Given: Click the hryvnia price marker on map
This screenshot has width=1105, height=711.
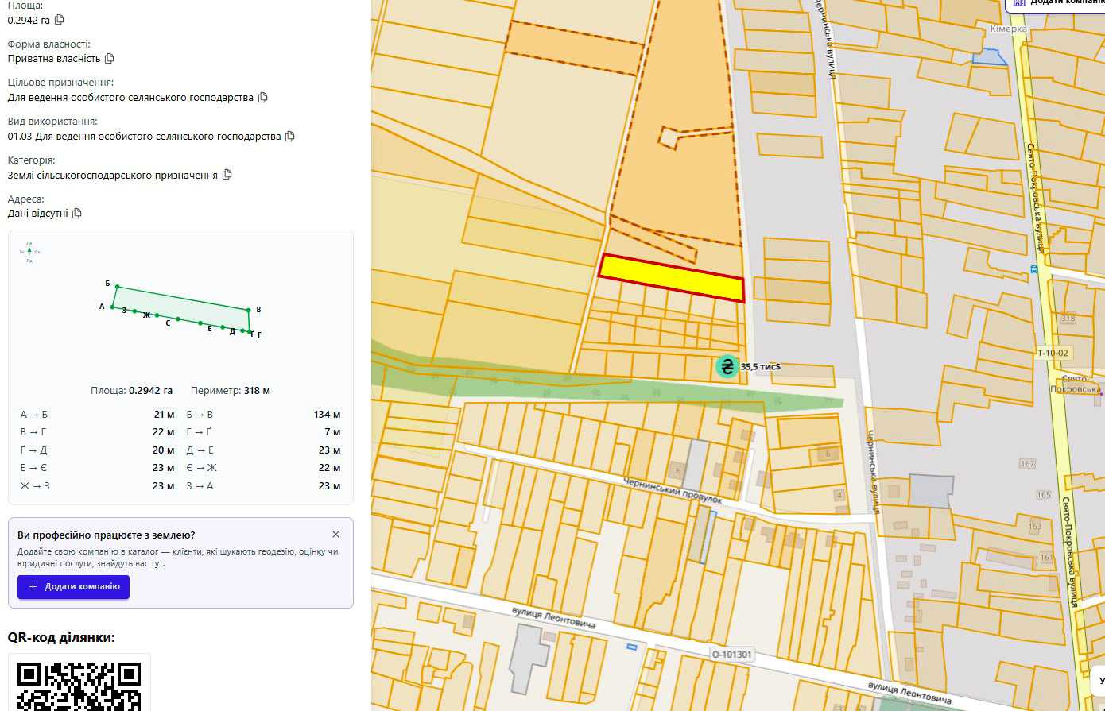Looking at the screenshot, I should [726, 366].
